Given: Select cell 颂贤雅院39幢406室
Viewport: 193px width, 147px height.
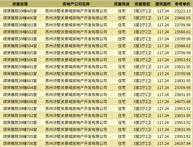Looking at the screenshot, I should tap(20, 18).
